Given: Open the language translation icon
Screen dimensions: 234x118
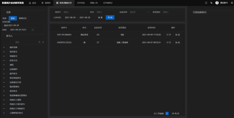Looking at the screenshot, I should pos(211,3).
